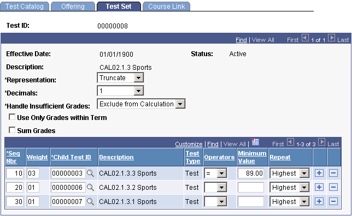The width and height of the screenshot is (352, 216).
Task: Sort by Description column header
Action: pyautogui.click(x=116, y=157)
